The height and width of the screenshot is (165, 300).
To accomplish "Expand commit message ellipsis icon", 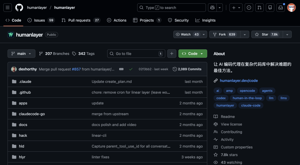I will (121, 69).
